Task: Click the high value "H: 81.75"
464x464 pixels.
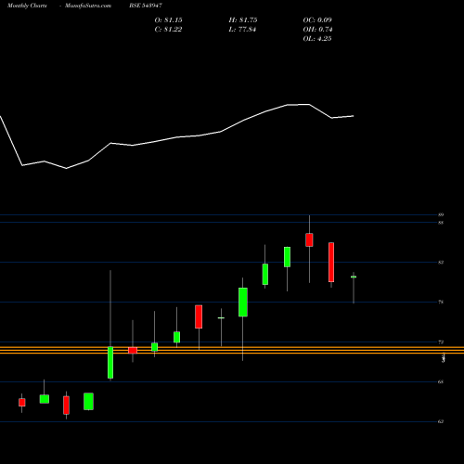Action: [x=243, y=20]
